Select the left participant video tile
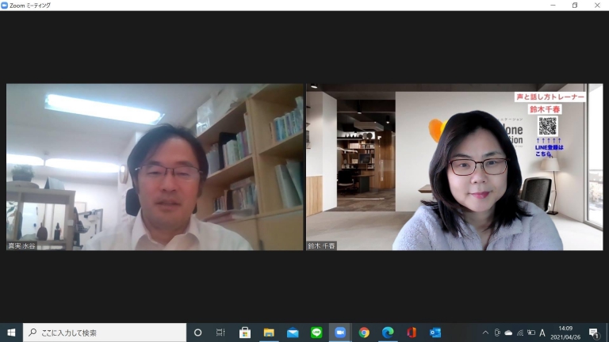 tap(155, 167)
